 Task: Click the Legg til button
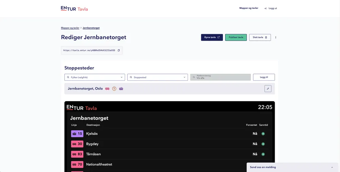(x=264, y=77)
